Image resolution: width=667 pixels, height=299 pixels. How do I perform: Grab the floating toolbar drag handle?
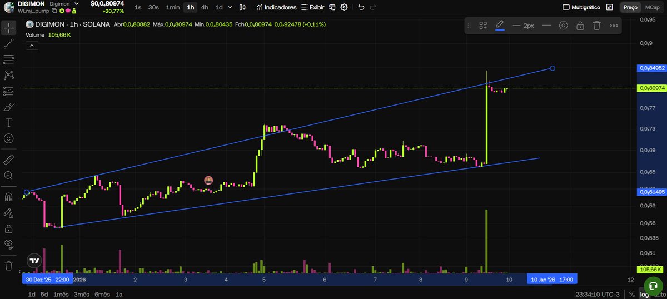point(469,26)
